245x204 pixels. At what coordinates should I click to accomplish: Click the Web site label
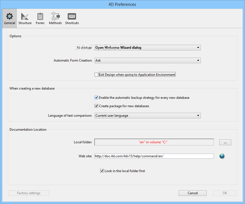coord(85,156)
